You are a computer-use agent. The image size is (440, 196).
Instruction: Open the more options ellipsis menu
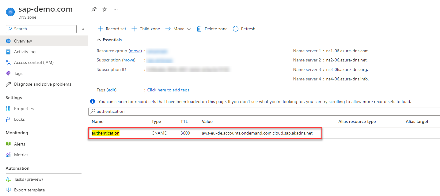[x=116, y=9]
